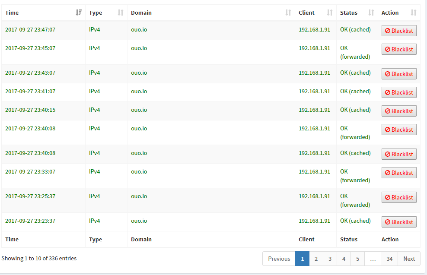427x275 pixels.
Task: Jump to last page 34
Action: pyautogui.click(x=389, y=259)
